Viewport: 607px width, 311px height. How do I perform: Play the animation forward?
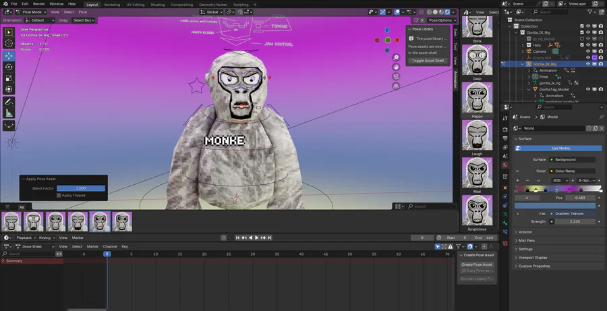pyautogui.click(x=257, y=237)
